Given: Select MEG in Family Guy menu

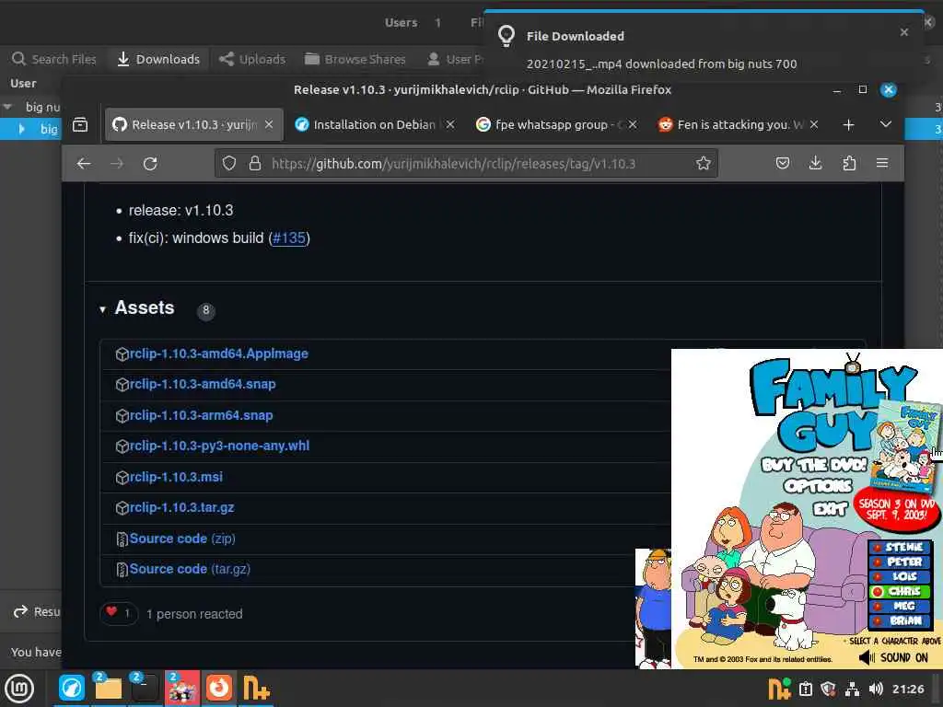Looking at the screenshot, I should point(900,606).
